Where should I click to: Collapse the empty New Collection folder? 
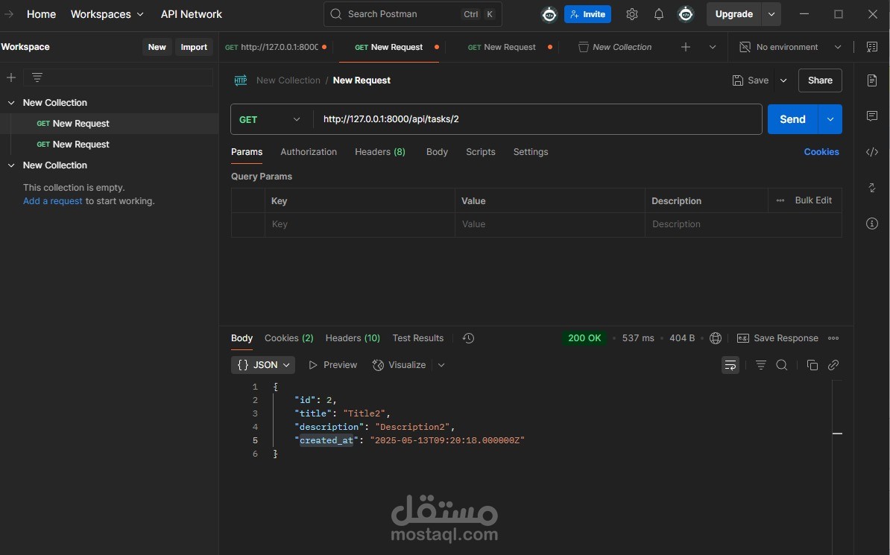(x=10, y=165)
